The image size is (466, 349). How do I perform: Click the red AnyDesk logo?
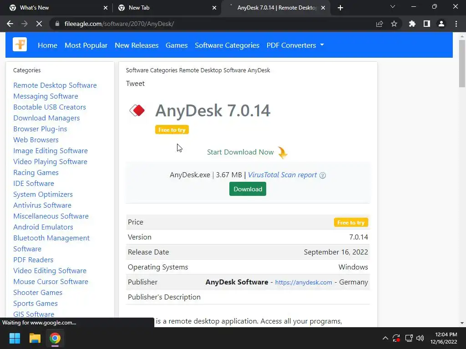pos(137,110)
